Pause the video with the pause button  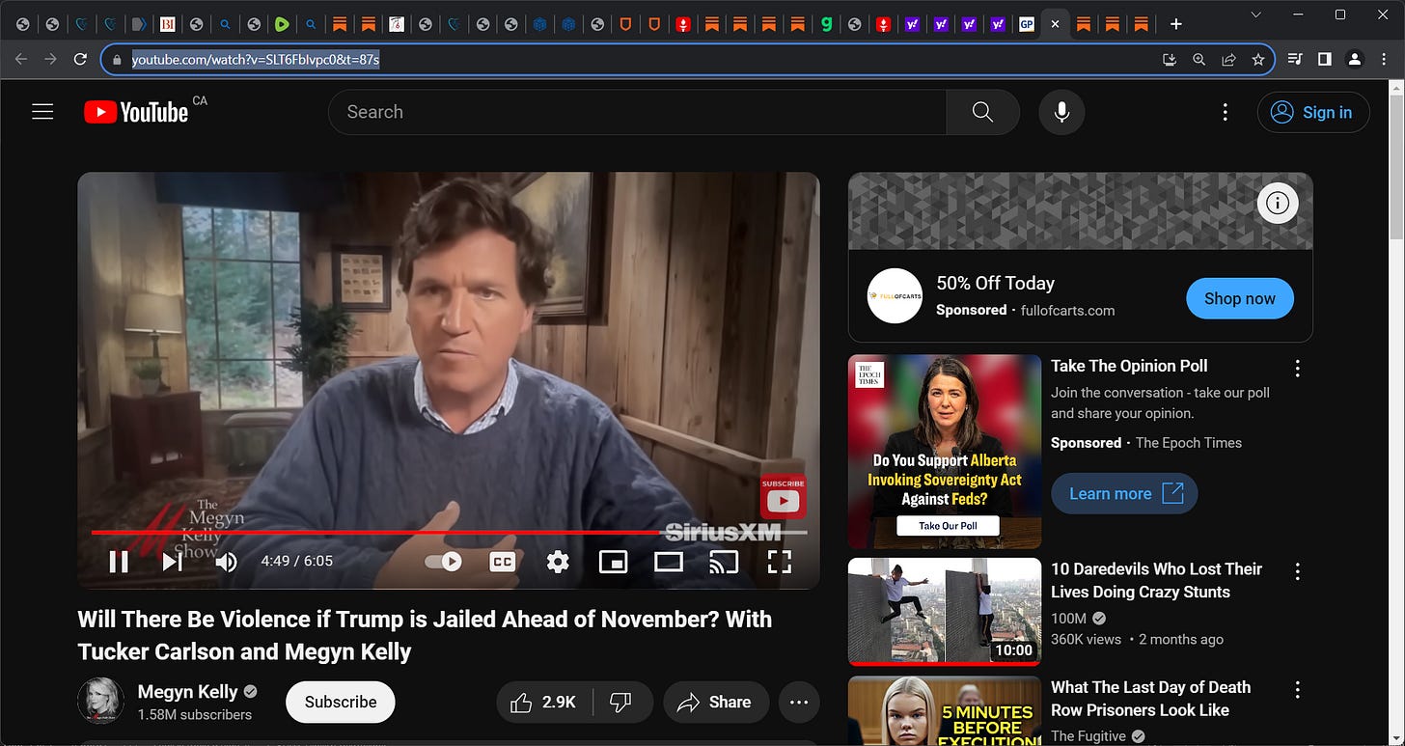[119, 562]
